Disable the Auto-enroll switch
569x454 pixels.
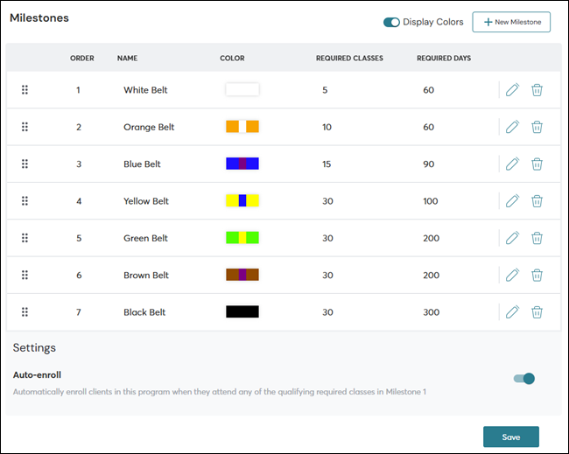[524, 379]
